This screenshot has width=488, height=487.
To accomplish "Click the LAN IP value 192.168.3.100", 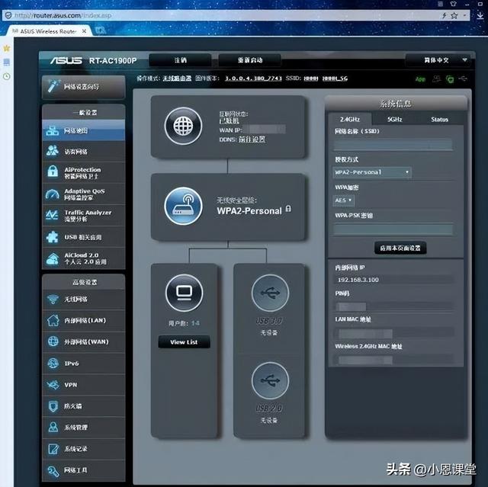I will point(358,280).
